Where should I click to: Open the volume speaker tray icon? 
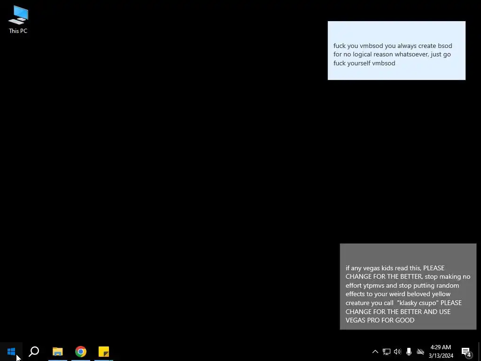[x=397, y=352]
